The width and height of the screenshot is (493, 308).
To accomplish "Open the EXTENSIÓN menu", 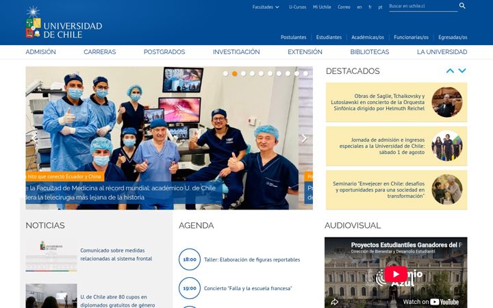I will click(x=305, y=52).
